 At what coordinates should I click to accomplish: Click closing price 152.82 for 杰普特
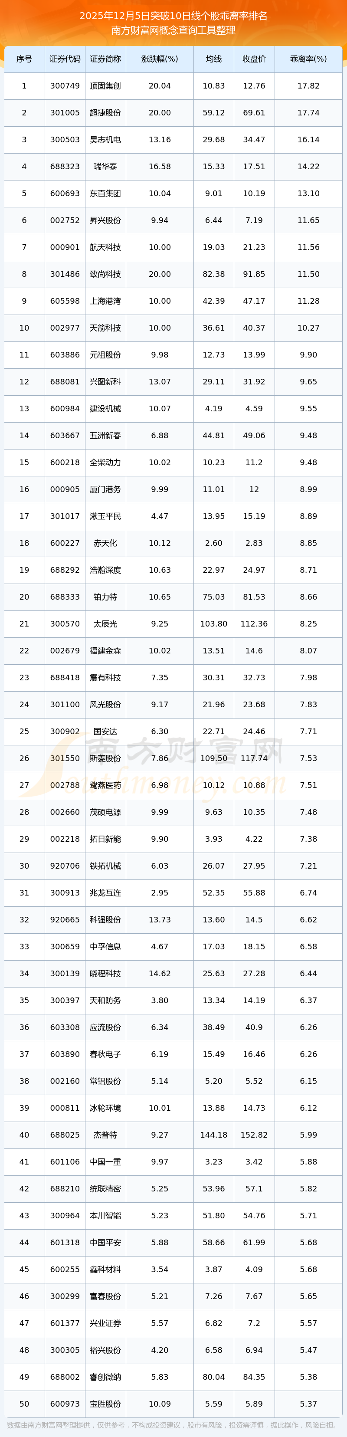[x=254, y=1135]
